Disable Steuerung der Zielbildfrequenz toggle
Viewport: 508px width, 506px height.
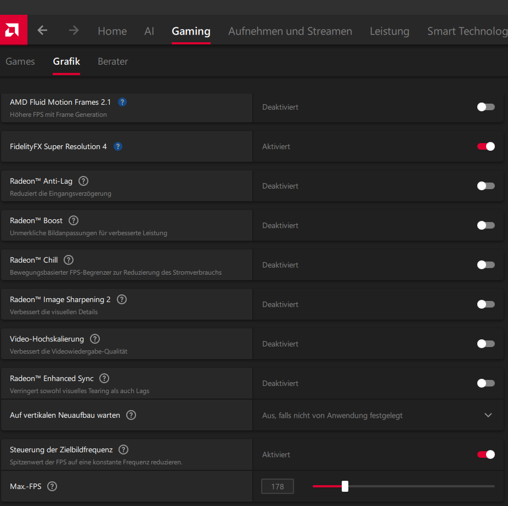click(x=486, y=454)
